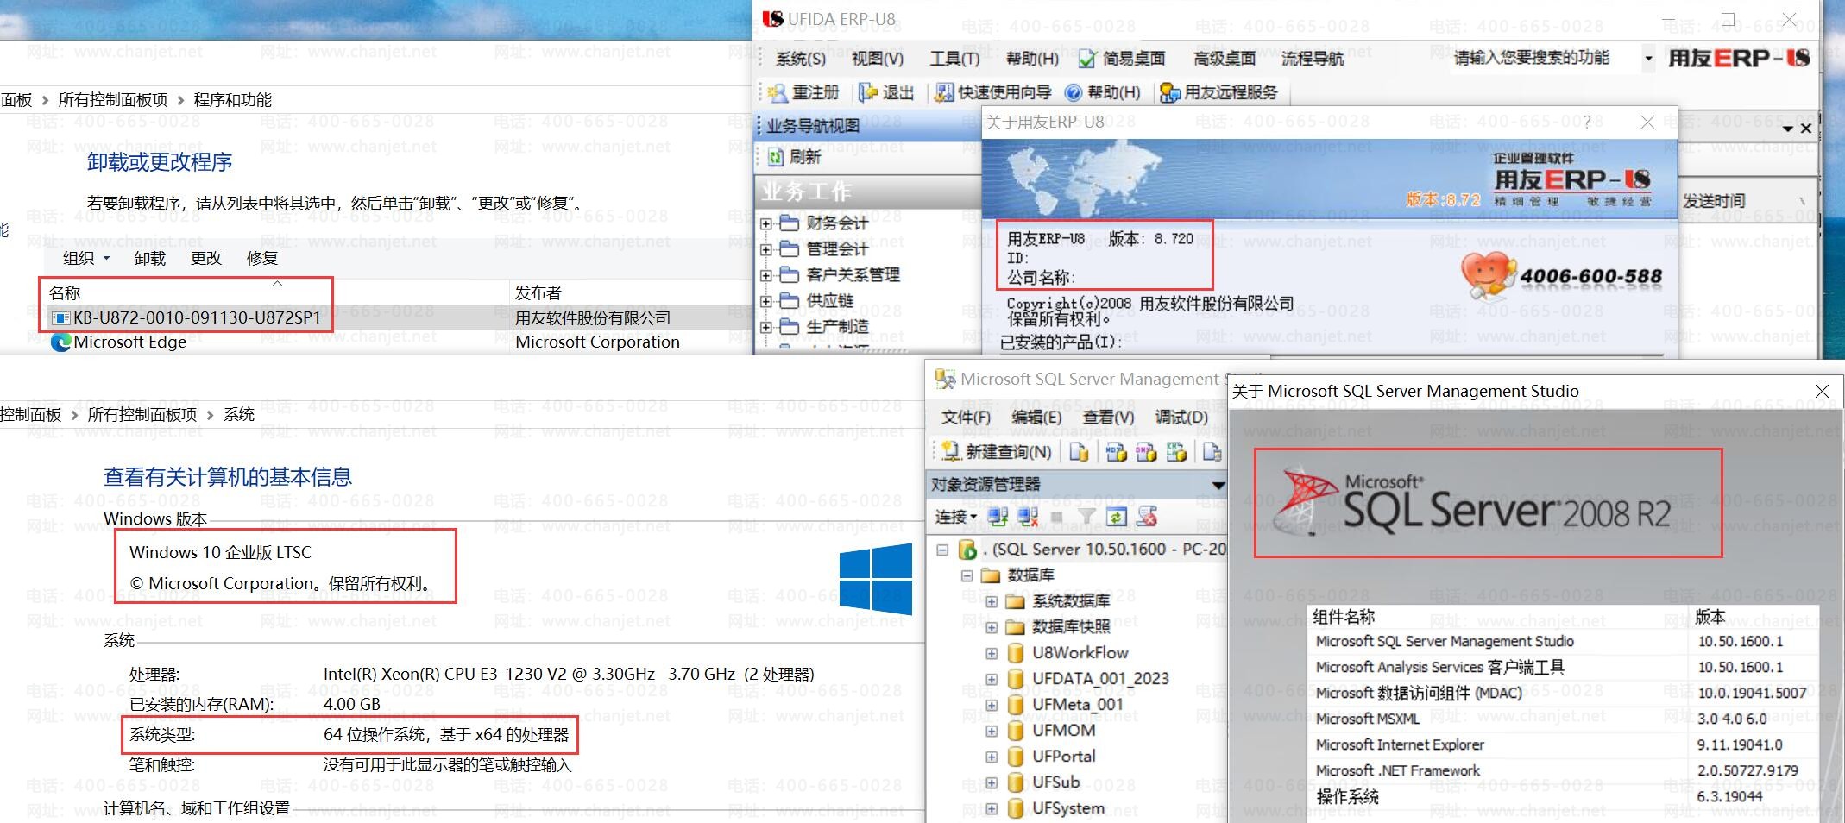
Task: Click the 新建查询 new query button
Action: click(x=998, y=451)
